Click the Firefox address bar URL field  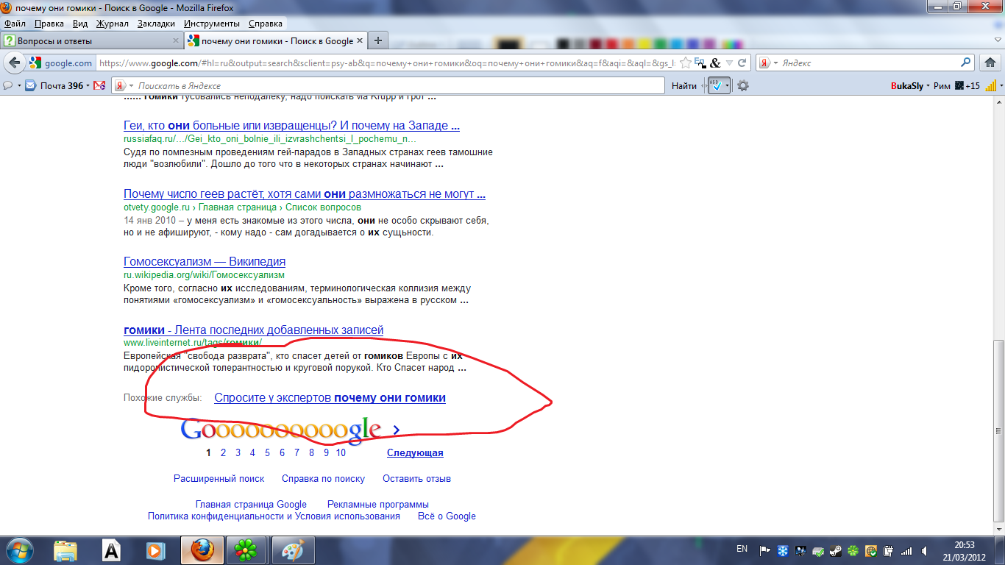coord(387,63)
